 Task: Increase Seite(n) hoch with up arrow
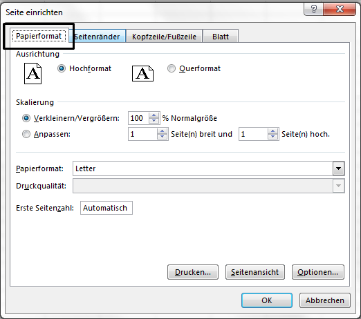(273, 131)
